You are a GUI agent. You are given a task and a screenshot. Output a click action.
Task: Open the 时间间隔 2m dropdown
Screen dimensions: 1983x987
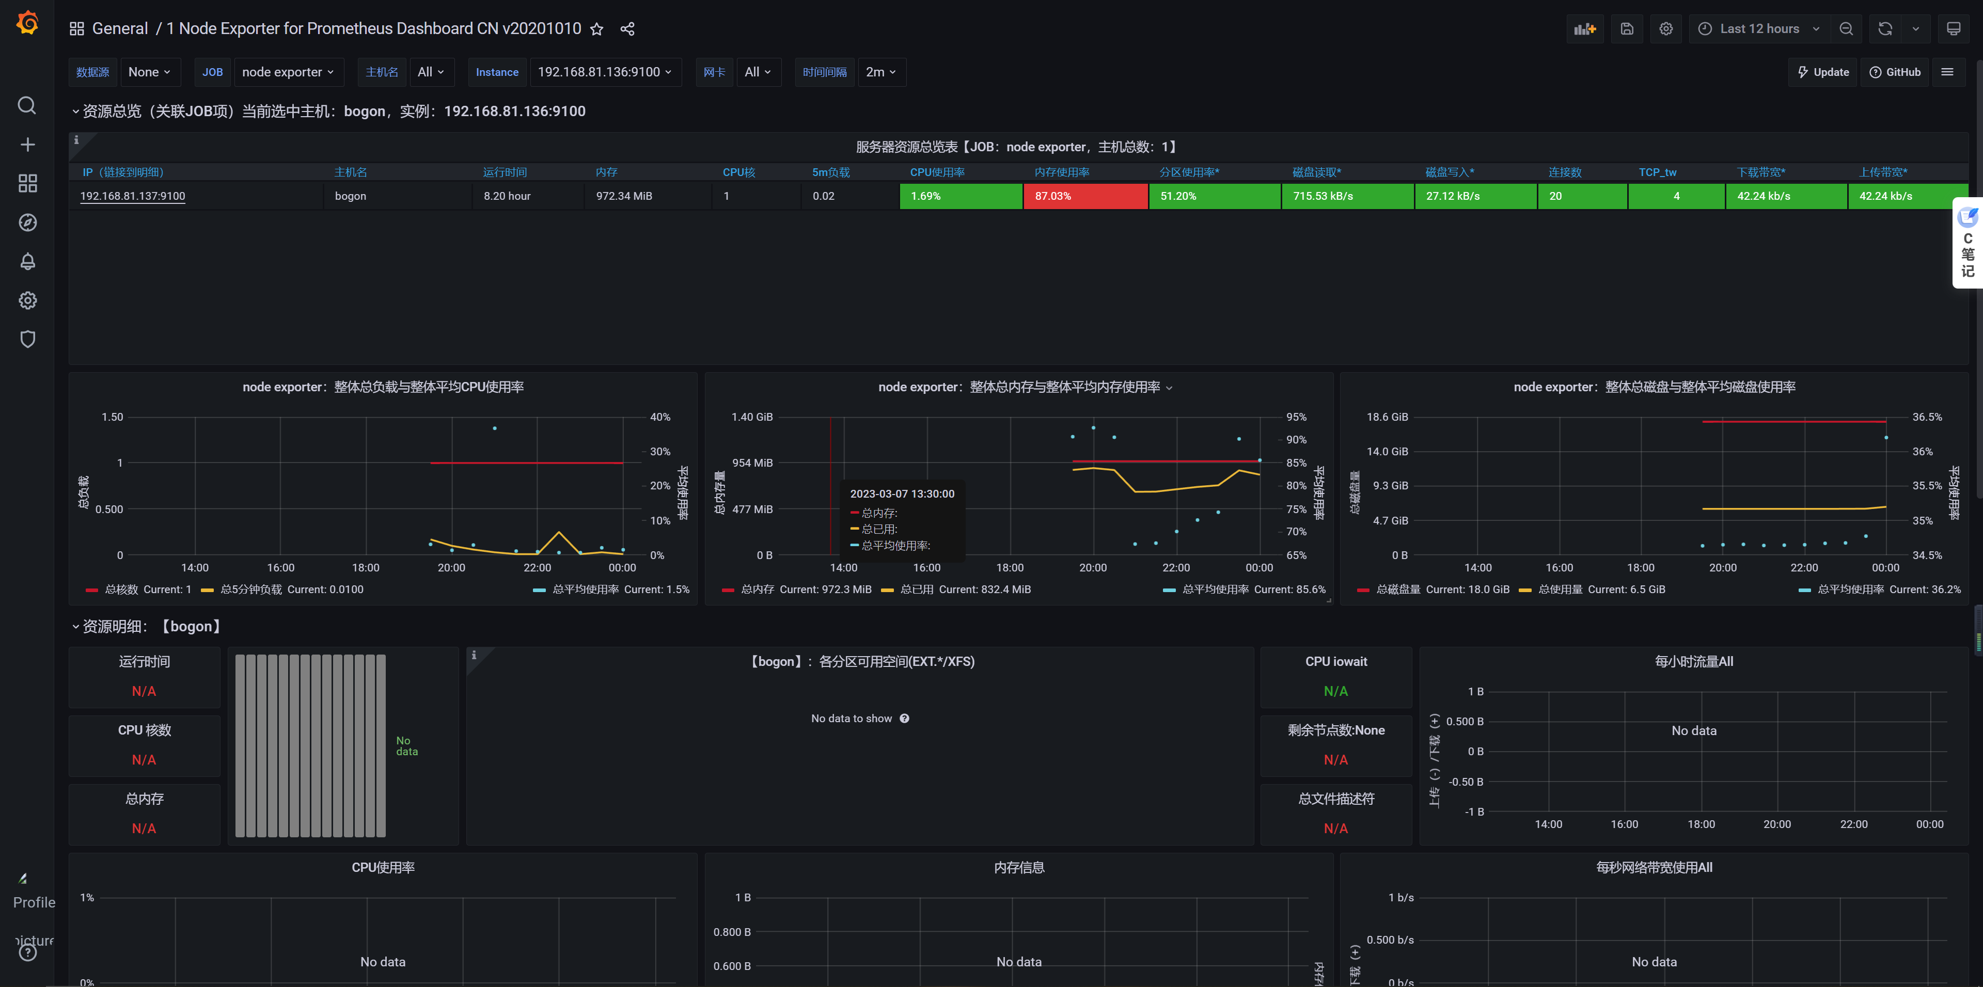click(882, 72)
